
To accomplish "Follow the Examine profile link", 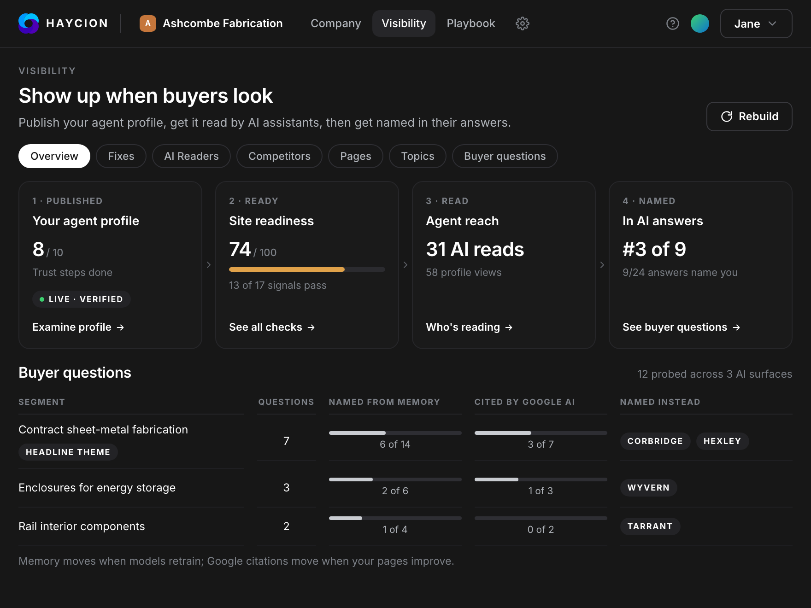I will (78, 327).
